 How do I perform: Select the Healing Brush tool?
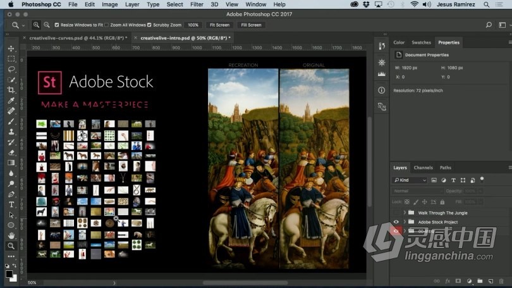point(11,111)
